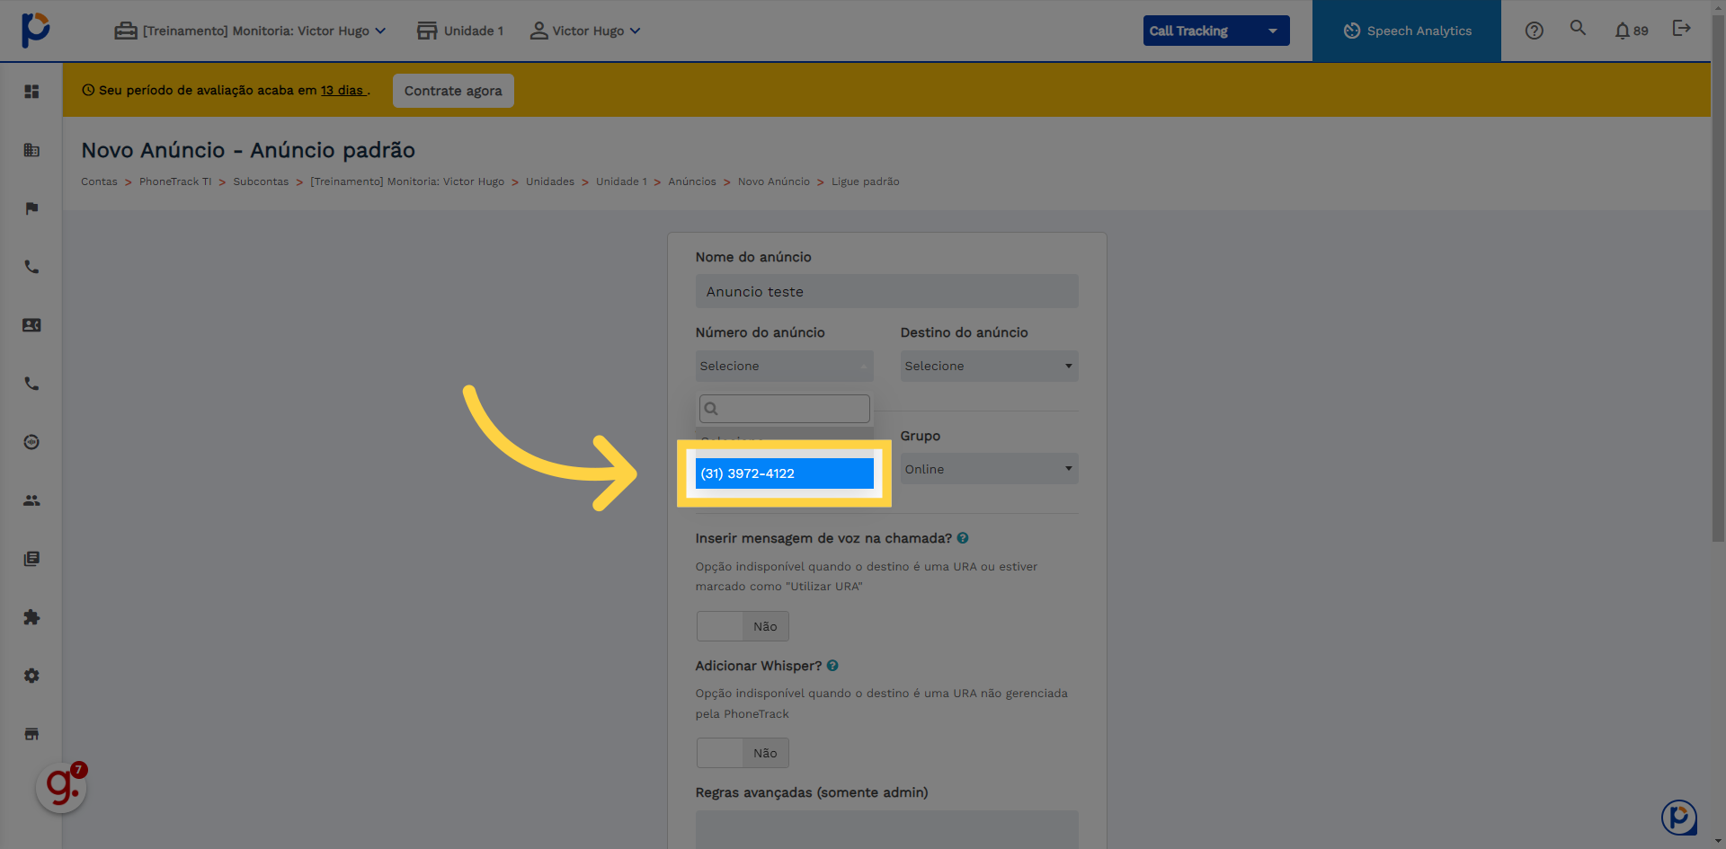The height and width of the screenshot is (849, 1726).
Task: Open the building accounts icon in the sidebar
Action: (31, 150)
